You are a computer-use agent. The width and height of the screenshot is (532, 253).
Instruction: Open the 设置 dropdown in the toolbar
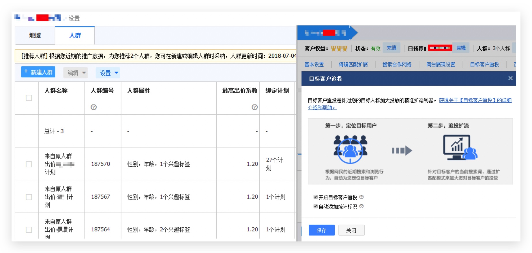pos(108,73)
